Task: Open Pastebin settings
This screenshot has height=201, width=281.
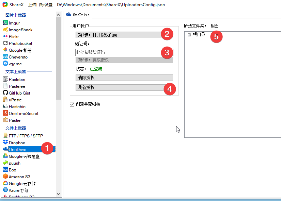Action: coord(17,80)
